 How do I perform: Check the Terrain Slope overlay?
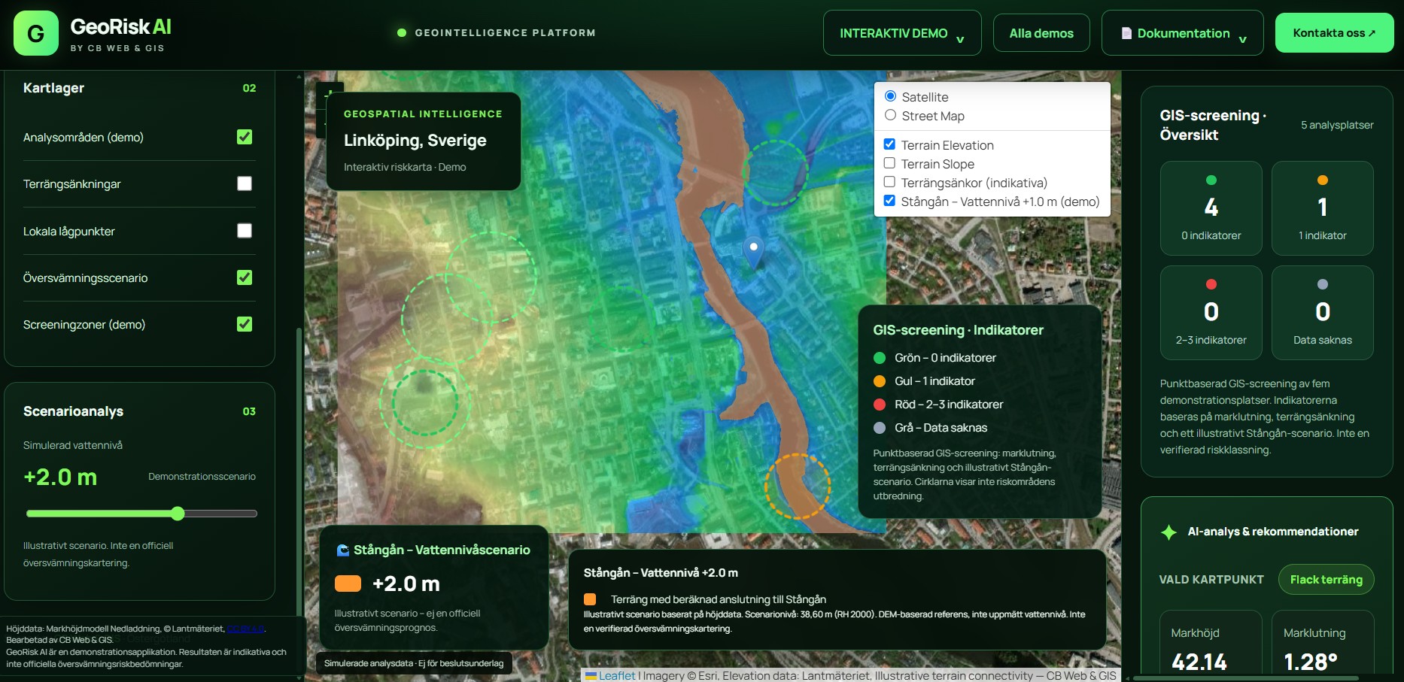pyautogui.click(x=889, y=163)
